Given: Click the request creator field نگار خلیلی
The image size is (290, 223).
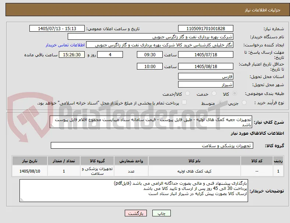Looking at the screenshot, I should point(160,45).
